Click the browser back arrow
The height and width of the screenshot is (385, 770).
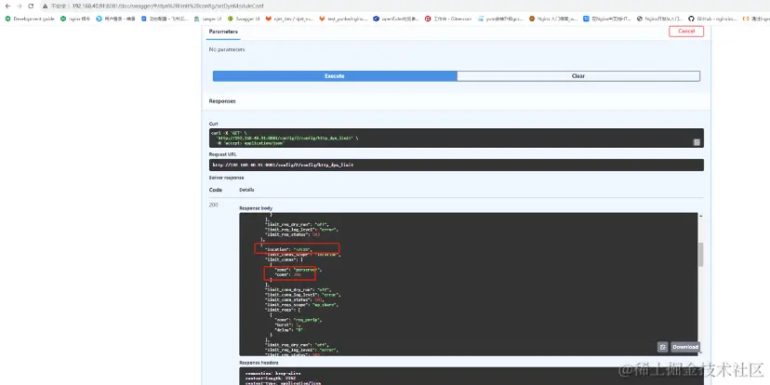tap(7, 6)
